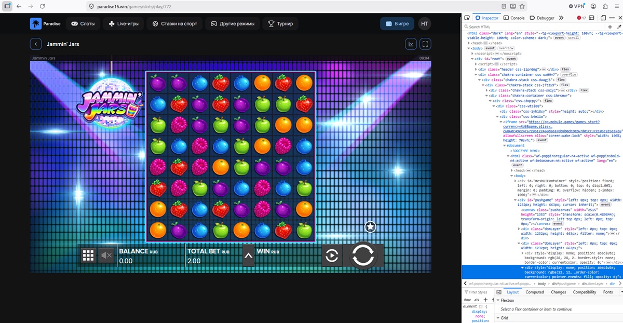Viewport: 623px width, 323px height.
Task: Click the TOTAL BET 2.00 value
Action: pyautogui.click(x=194, y=261)
